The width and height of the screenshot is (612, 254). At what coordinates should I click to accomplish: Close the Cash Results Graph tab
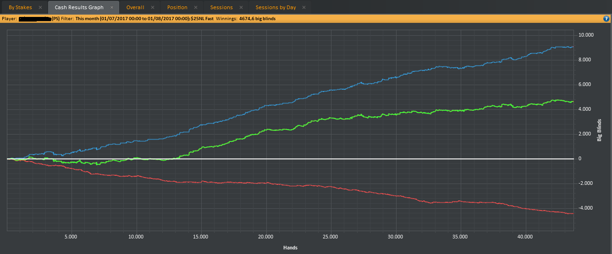112,7
